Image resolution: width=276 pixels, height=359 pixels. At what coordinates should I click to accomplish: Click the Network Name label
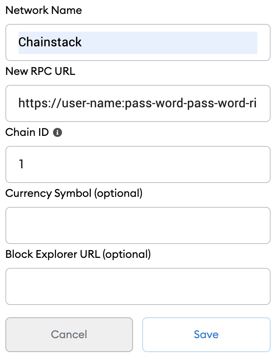tap(44, 10)
